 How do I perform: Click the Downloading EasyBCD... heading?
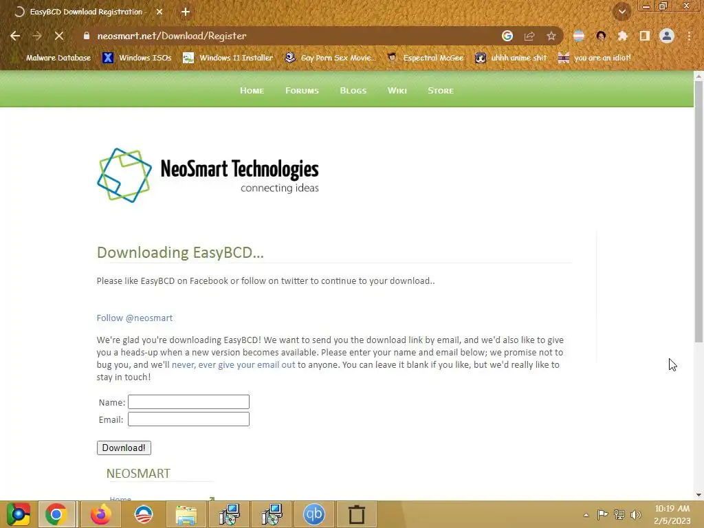tap(180, 253)
